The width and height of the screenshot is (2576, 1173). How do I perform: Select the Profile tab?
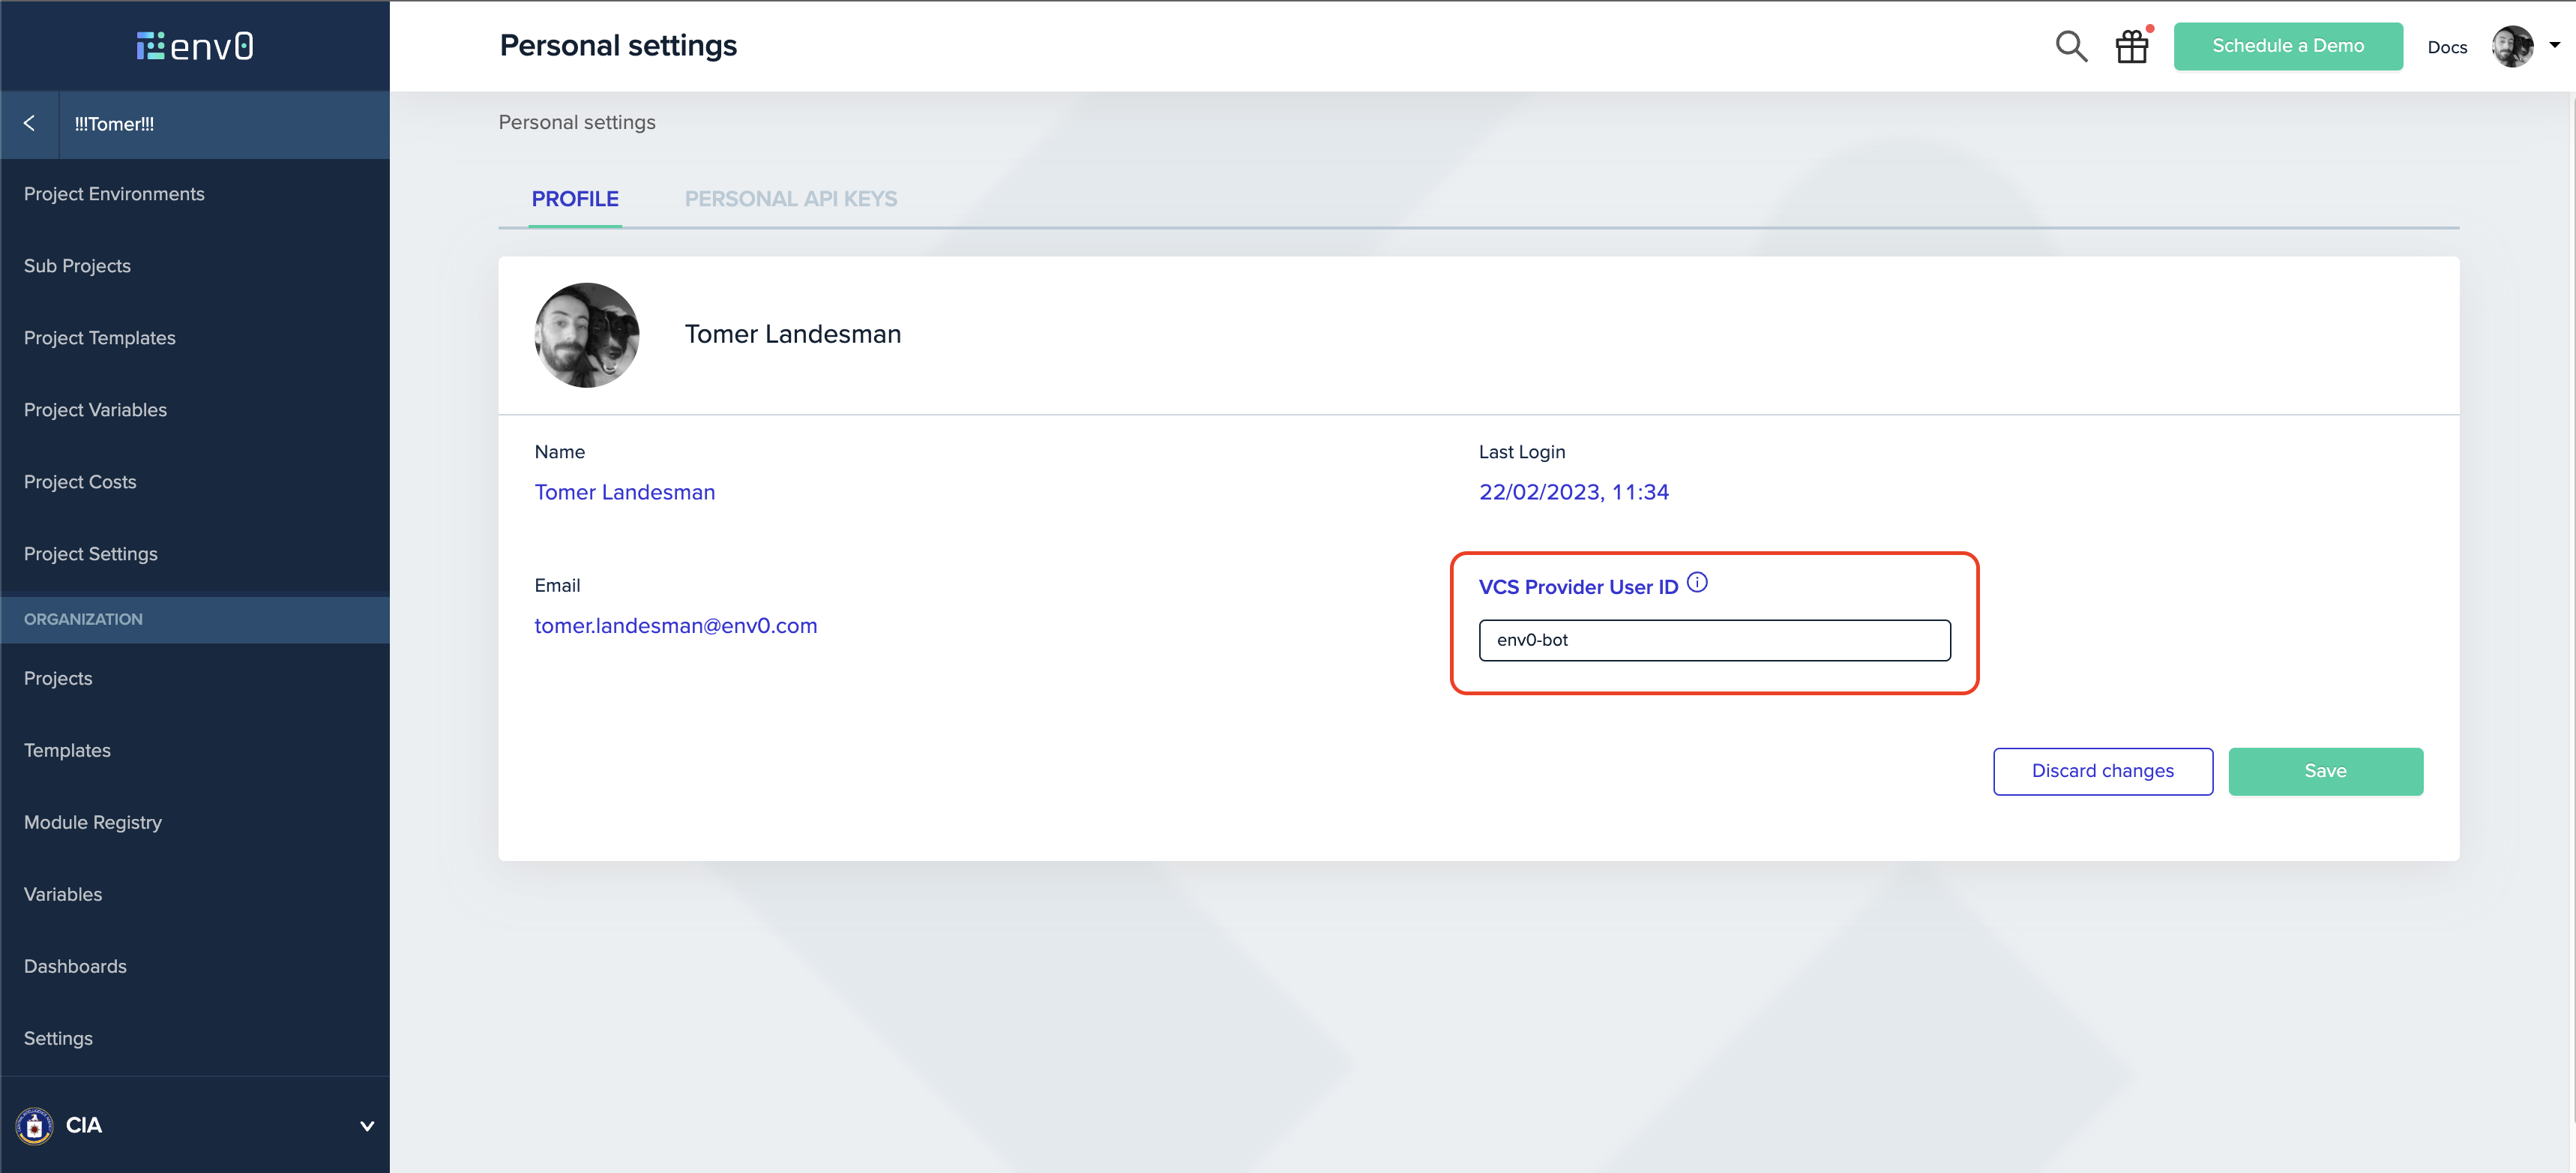574,199
